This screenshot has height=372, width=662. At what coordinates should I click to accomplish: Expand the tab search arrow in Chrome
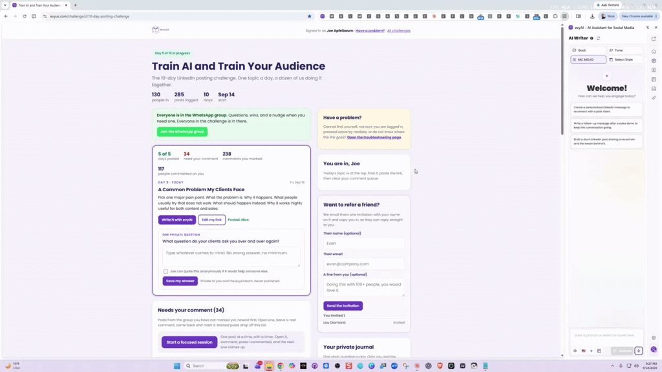5,5
